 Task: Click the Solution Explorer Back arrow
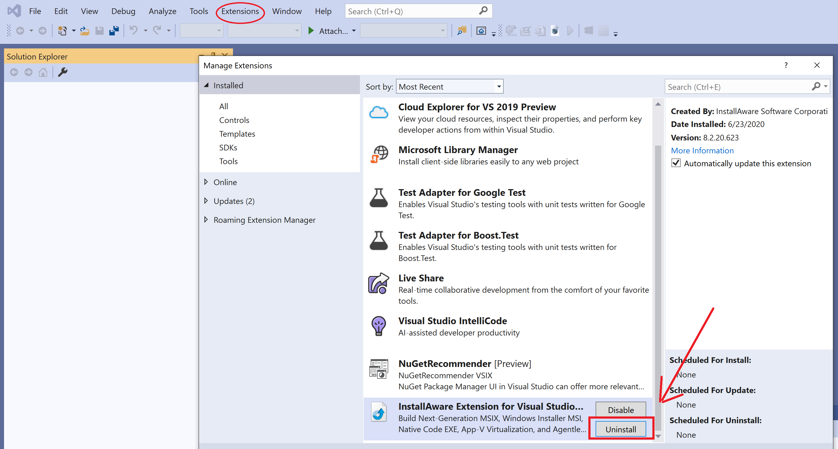point(14,72)
